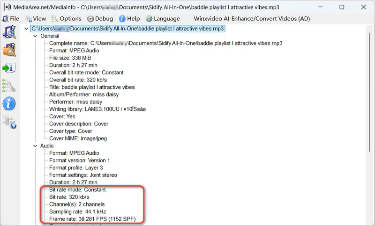This screenshot has height=226, width=375.
Task: Select the Audio tree node label
Action: [x=47, y=146]
